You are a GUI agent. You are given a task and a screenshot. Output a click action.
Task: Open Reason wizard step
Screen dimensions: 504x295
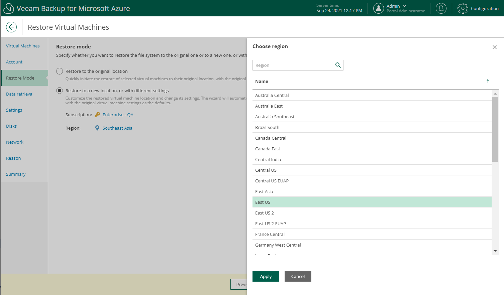[13, 158]
